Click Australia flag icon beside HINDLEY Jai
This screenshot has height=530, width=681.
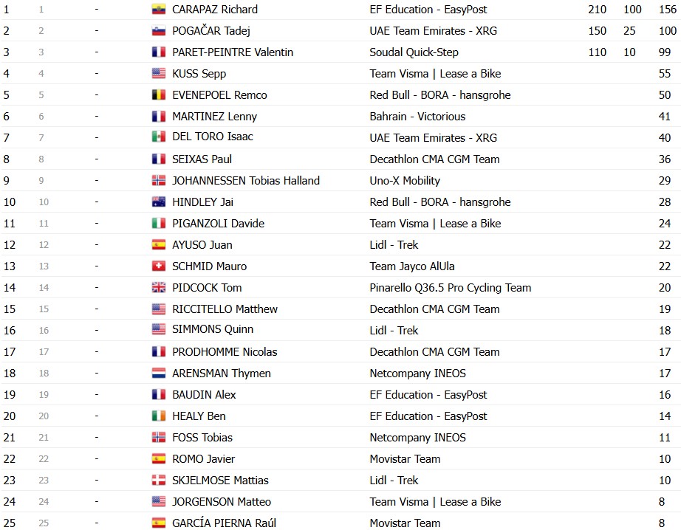[159, 202]
